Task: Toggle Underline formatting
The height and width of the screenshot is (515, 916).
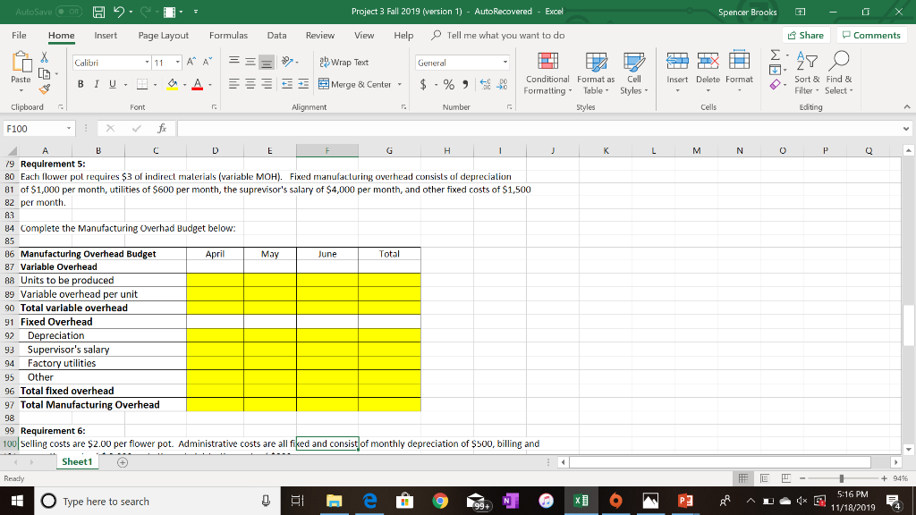Action: pyautogui.click(x=112, y=84)
